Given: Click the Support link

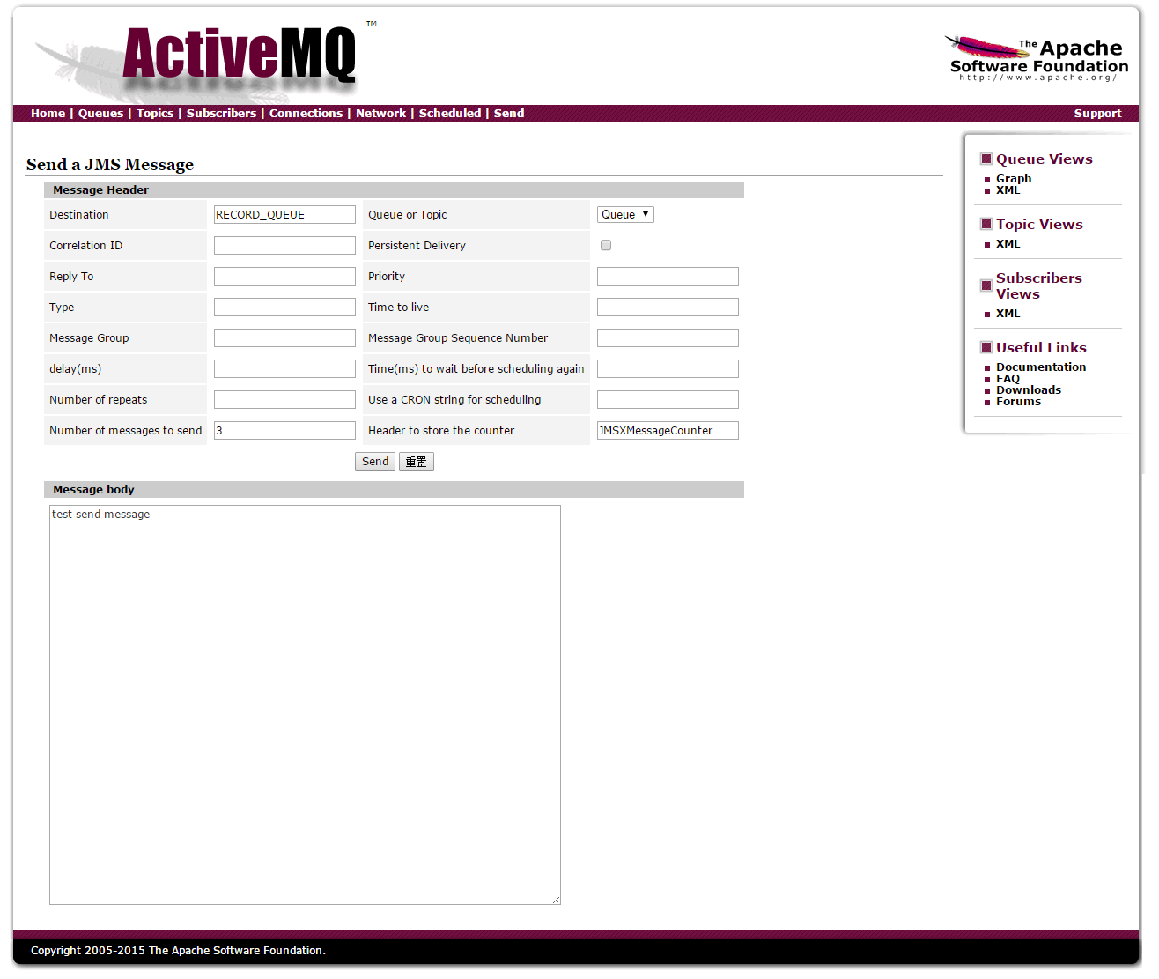Looking at the screenshot, I should (x=1097, y=113).
